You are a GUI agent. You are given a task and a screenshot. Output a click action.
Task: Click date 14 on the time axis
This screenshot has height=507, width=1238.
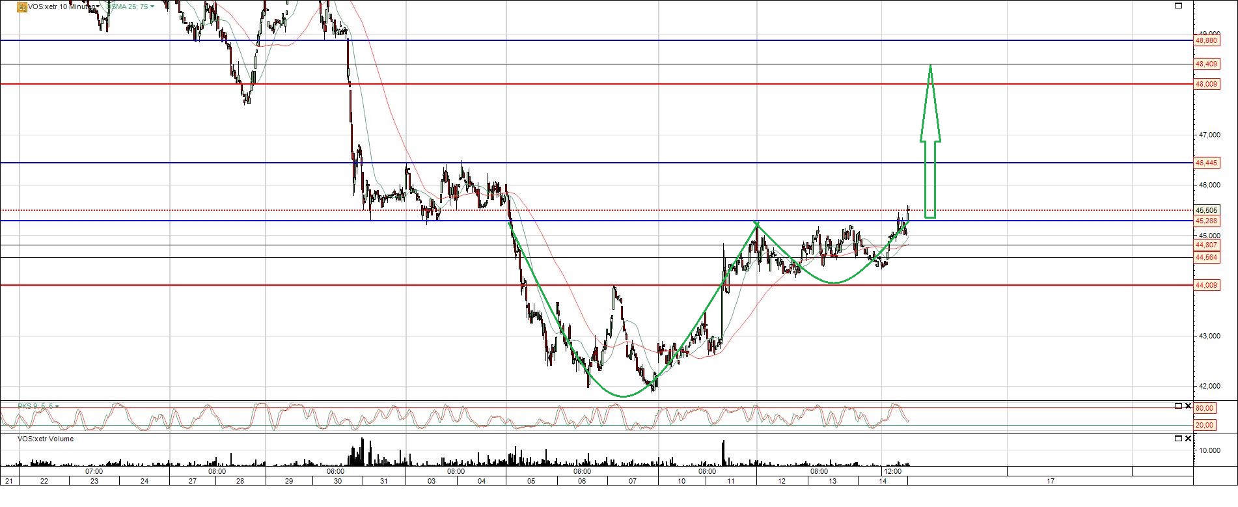pyautogui.click(x=883, y=481)
